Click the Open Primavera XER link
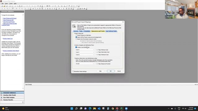 pyautogui.click(x=8, y=20)
